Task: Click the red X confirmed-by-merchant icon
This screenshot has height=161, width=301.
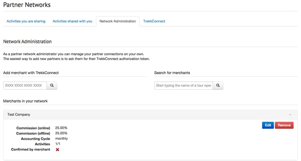Action: coord(57,149)
